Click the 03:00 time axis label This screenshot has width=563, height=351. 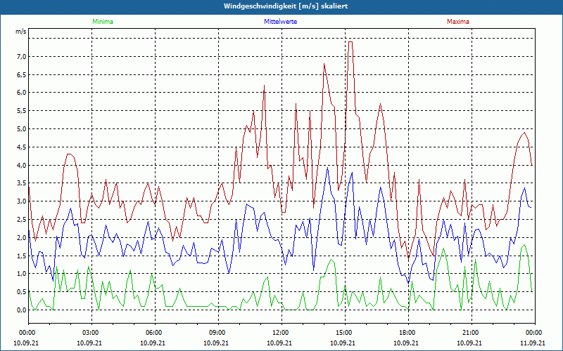(92, 333)
